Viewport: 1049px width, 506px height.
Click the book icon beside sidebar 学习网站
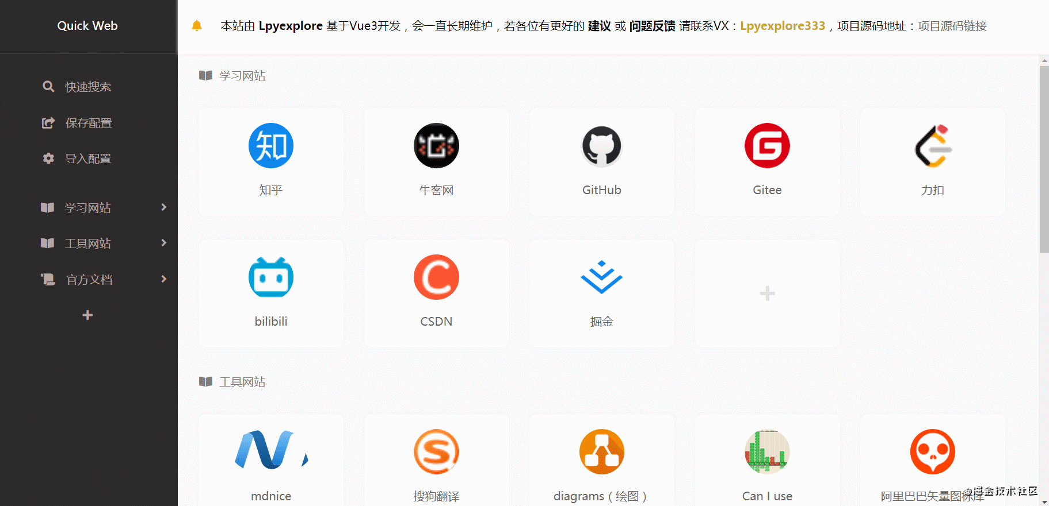click(47, 207)
